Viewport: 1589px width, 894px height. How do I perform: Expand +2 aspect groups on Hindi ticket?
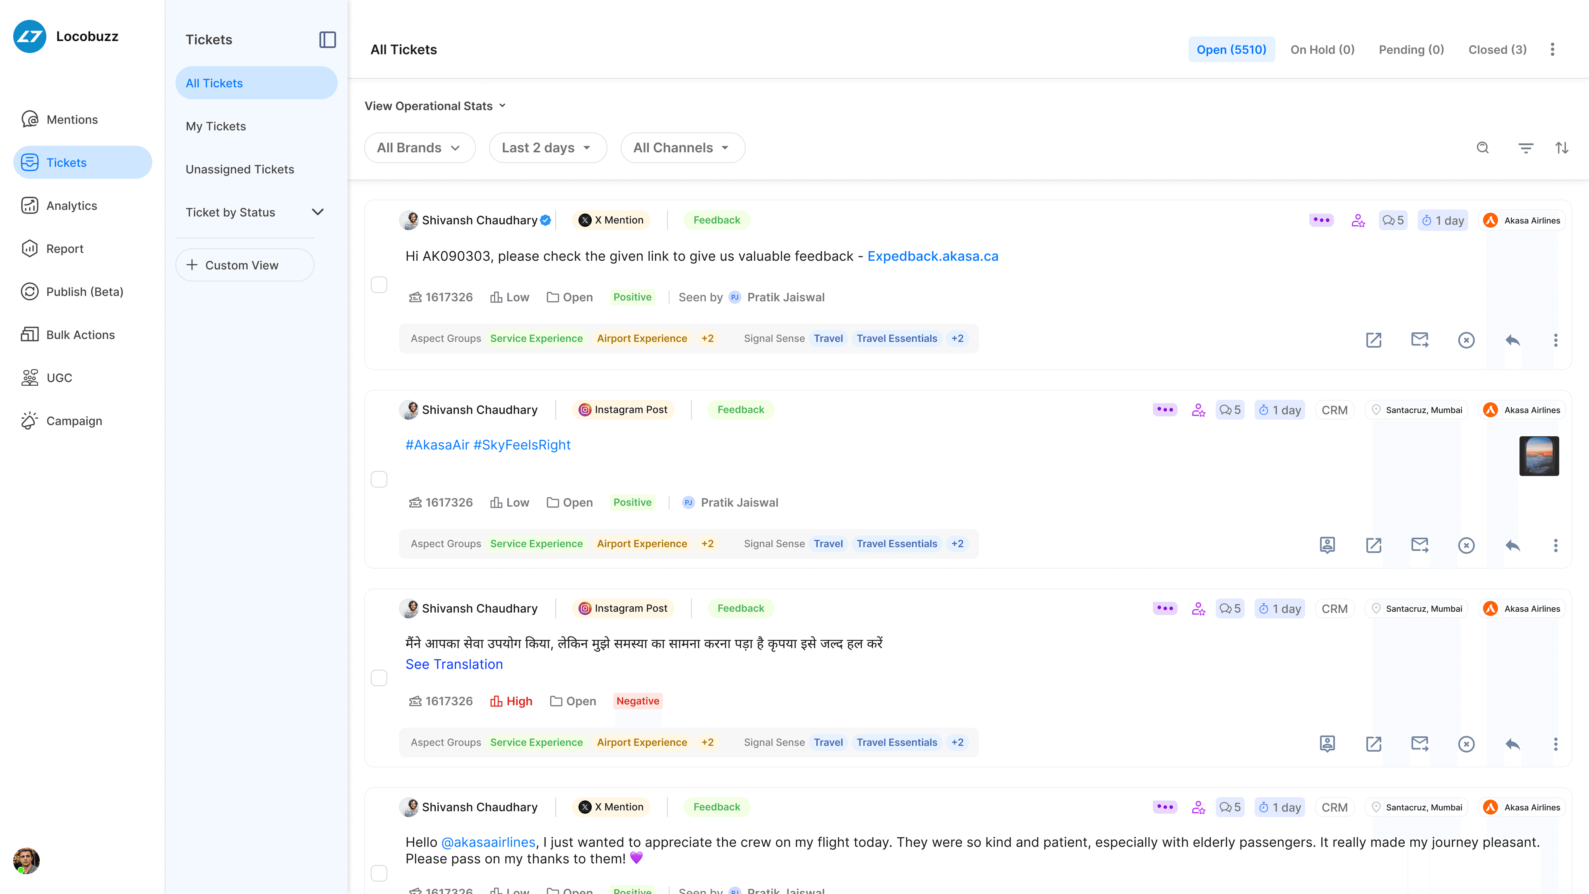pos(708,743)
